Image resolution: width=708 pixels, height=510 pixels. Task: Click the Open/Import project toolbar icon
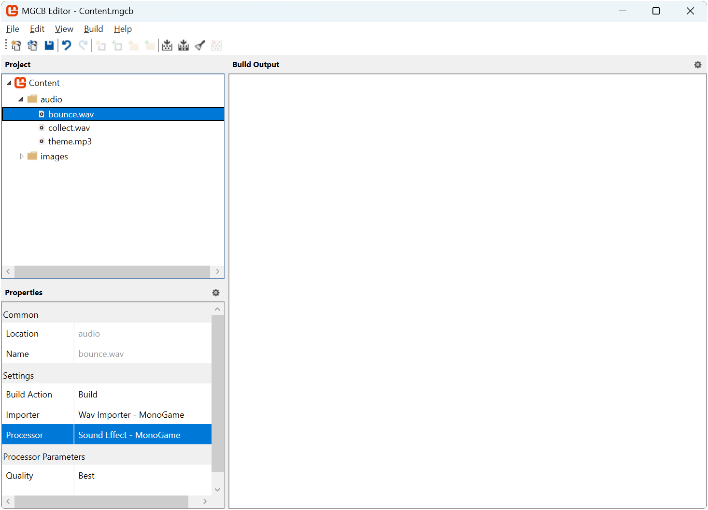(x=32, y=45)
